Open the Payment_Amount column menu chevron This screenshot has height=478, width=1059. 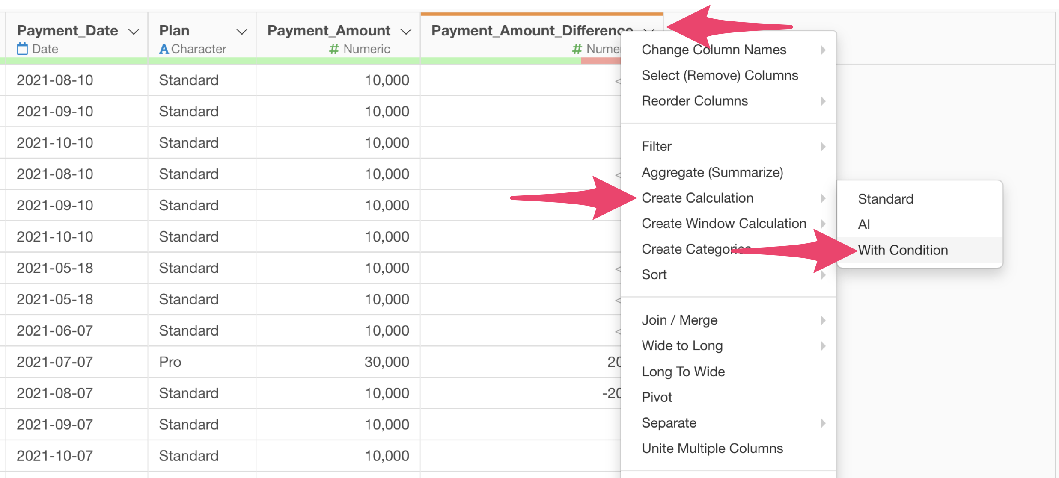(x=406, y=32)
